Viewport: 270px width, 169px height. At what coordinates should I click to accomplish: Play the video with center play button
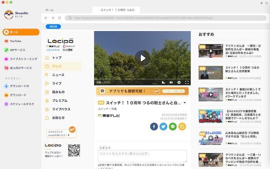(x=142, y=58)
